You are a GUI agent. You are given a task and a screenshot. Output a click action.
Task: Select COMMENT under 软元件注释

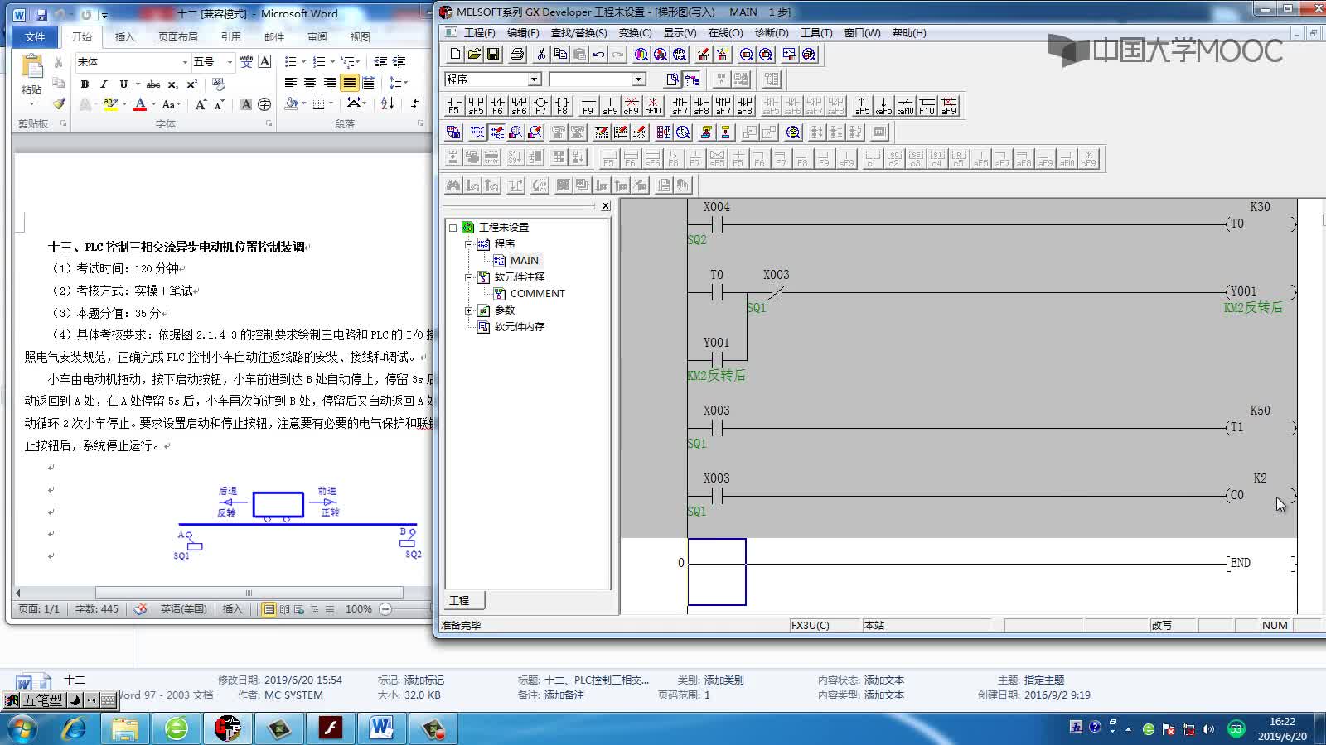coord(537,293)
